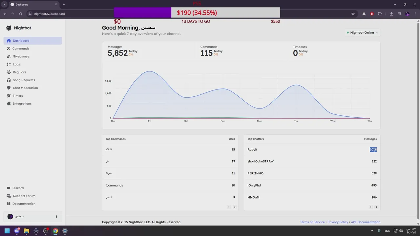Open Settings gear from the taskbar
The image size is (420, 236).
[x=65, y=231]
